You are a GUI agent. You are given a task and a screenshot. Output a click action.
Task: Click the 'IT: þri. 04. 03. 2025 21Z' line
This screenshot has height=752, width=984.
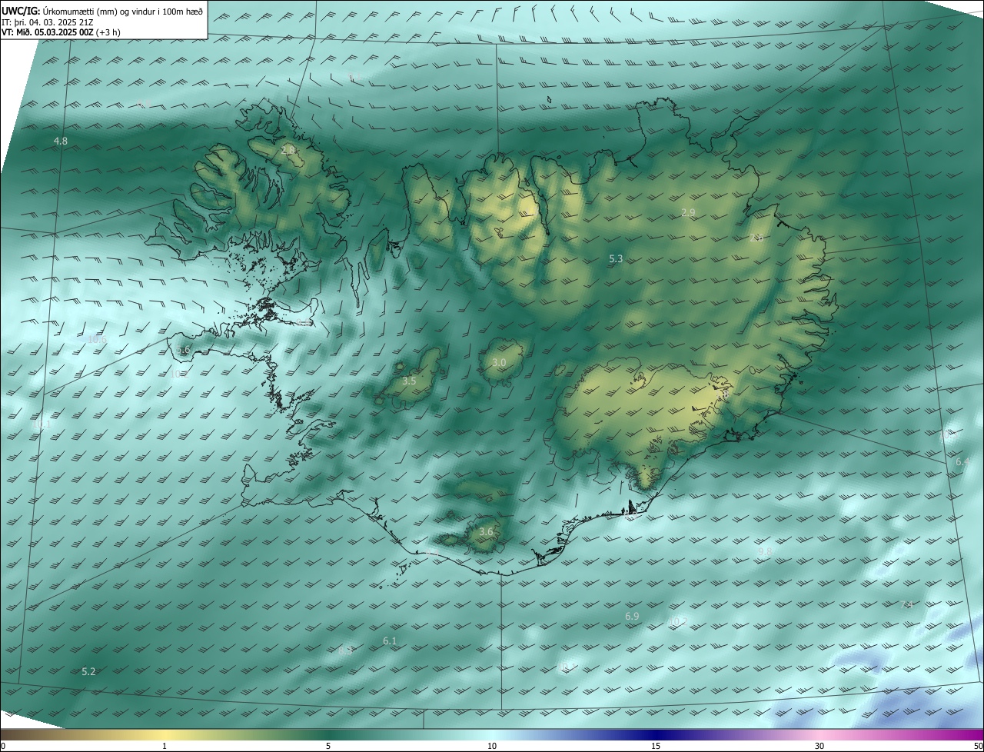pyautogui.click(x=48, y=22)
